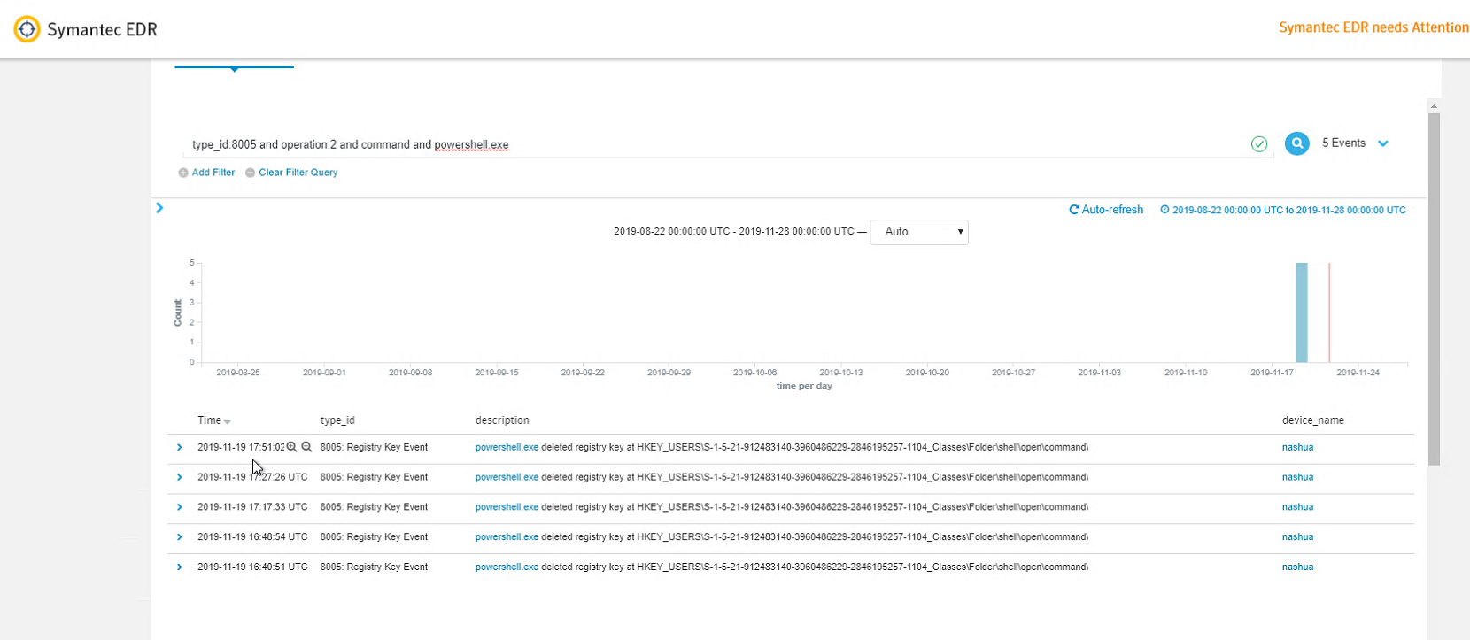Click the blue histogram bar for 2019-11-19
This screenshot has height=640, width=1470.
point(1302,312)
